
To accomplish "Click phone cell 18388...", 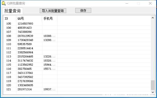I will [x=49, y=36].
